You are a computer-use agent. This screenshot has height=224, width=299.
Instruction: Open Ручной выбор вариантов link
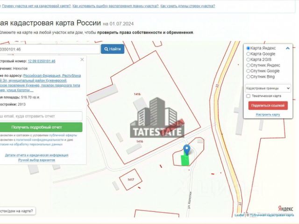36,160
